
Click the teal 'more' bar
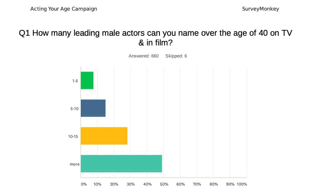pyautogui.click(x=121, y=164)
